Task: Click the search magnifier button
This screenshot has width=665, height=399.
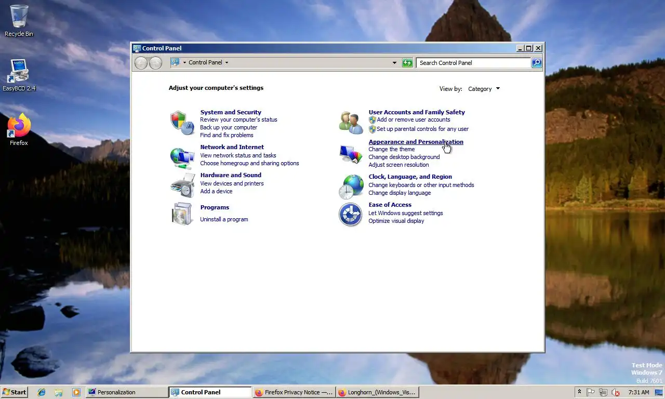Action: click(537, 63)
